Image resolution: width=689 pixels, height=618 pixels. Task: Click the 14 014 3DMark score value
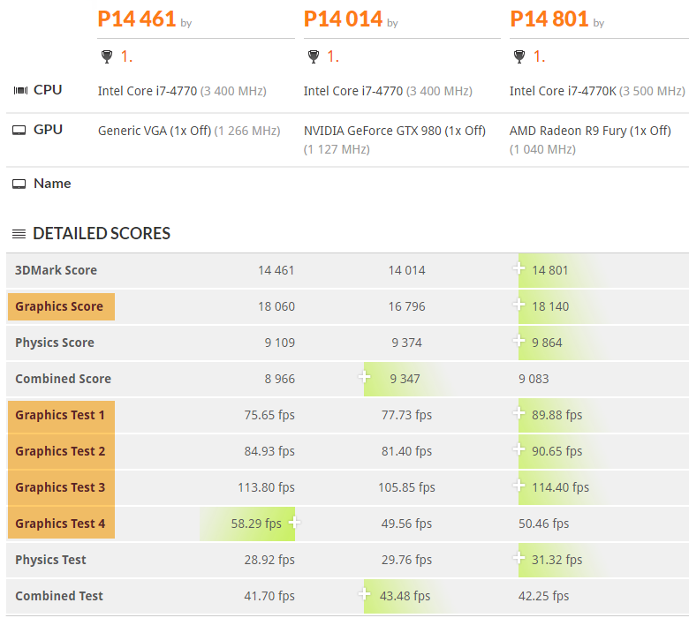click(x=406, y=270)
